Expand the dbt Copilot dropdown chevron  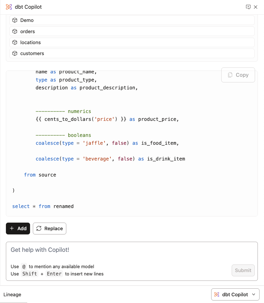pyautogui.click(x=254, y=295)
